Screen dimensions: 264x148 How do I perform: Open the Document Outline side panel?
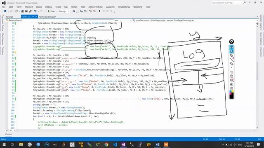(3, 23)
